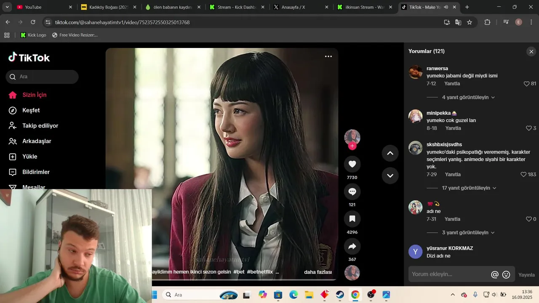Like minipekka's comment
This screenshot has width=539, height=303.
click(x=529, y=128)
